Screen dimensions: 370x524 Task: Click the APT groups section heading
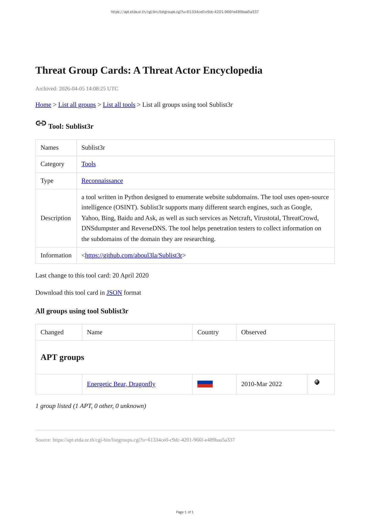click(x=62, y=357)
